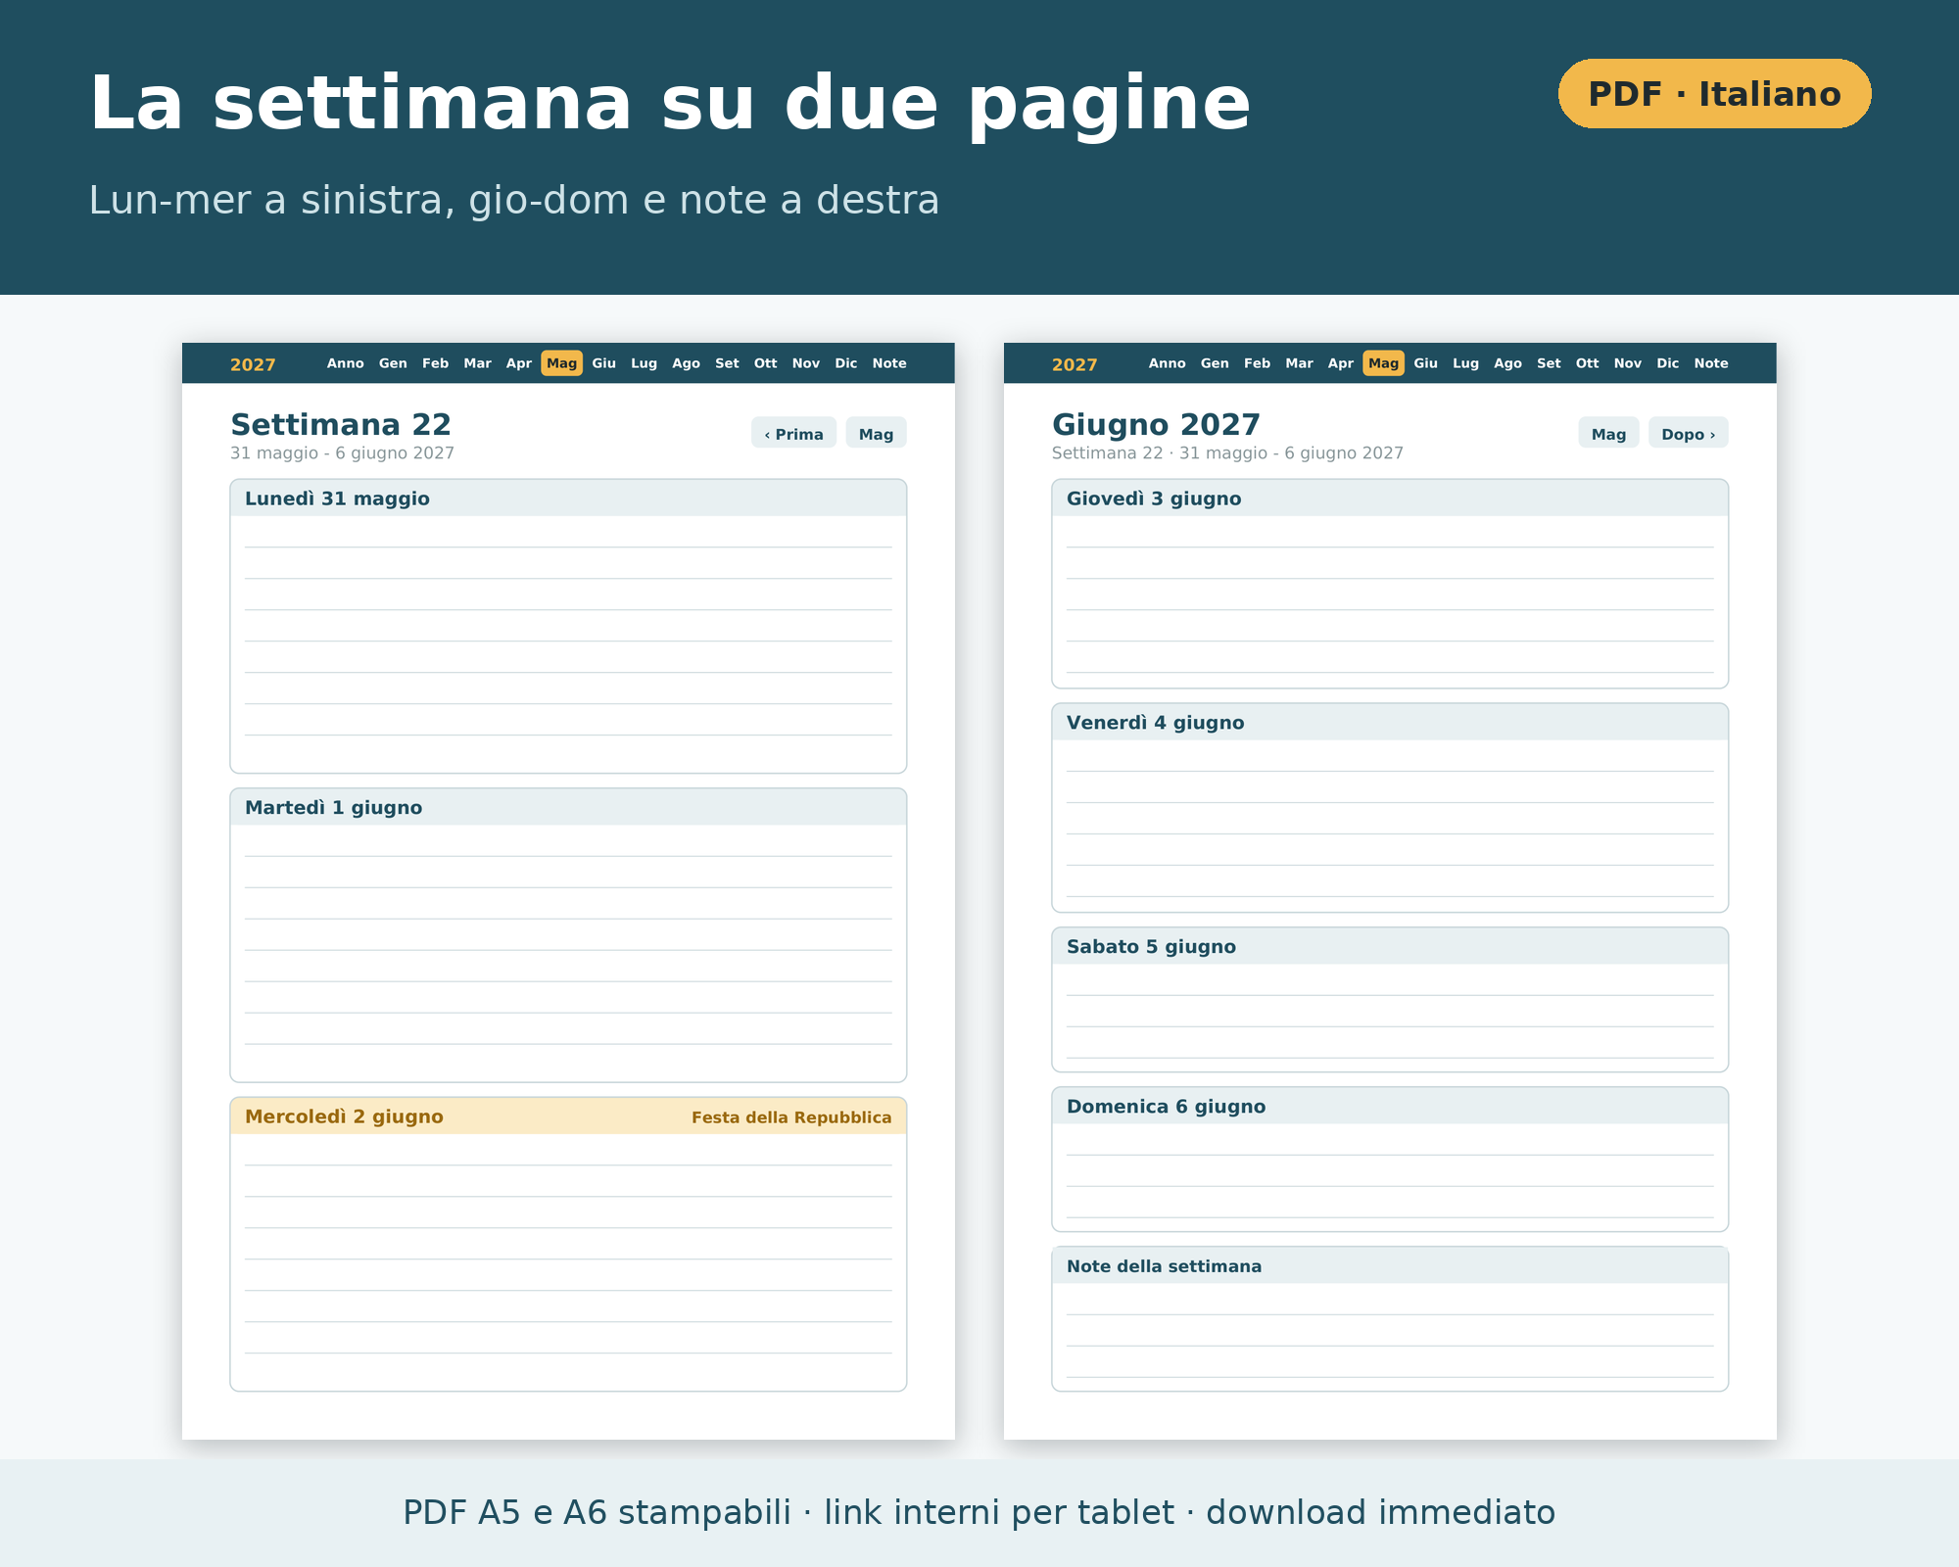Click the 2027 year link on left page
The image size is (1959, 1567).
click(253, 364)
